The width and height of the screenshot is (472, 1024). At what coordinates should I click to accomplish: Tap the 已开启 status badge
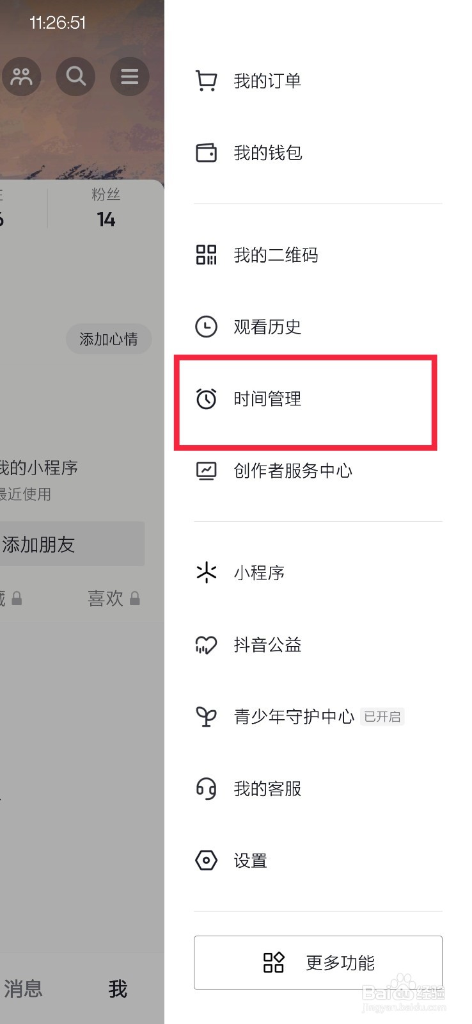coord(382,717)
